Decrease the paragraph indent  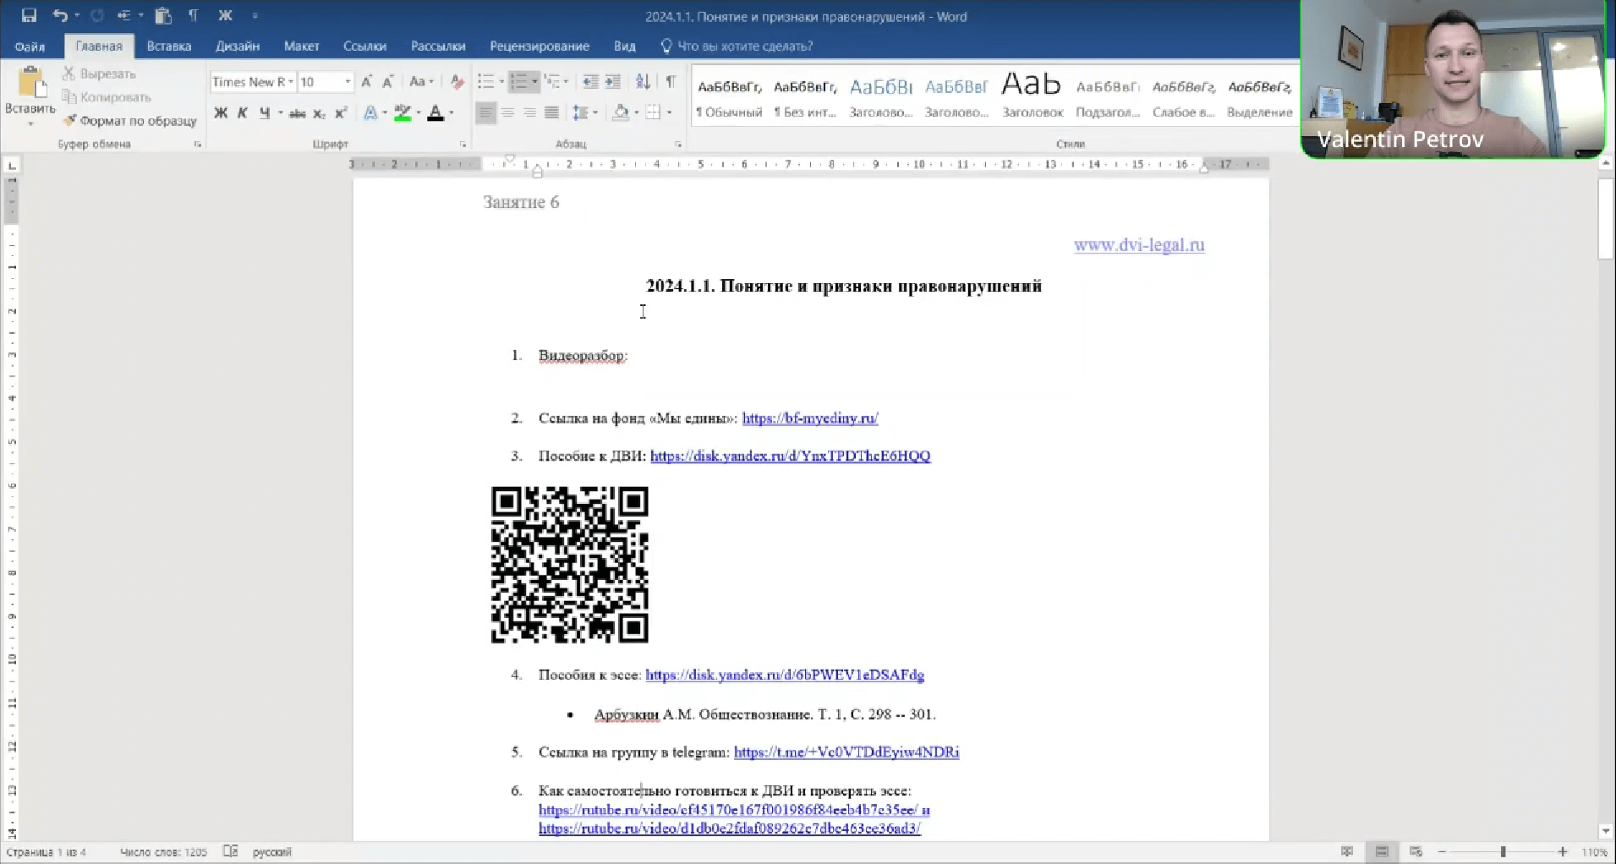(590, 81)
